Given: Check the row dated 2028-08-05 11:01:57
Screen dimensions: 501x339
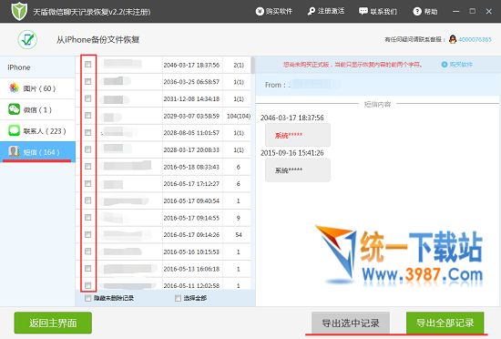Looking at the screenshot, I should [x=87, y=132].
